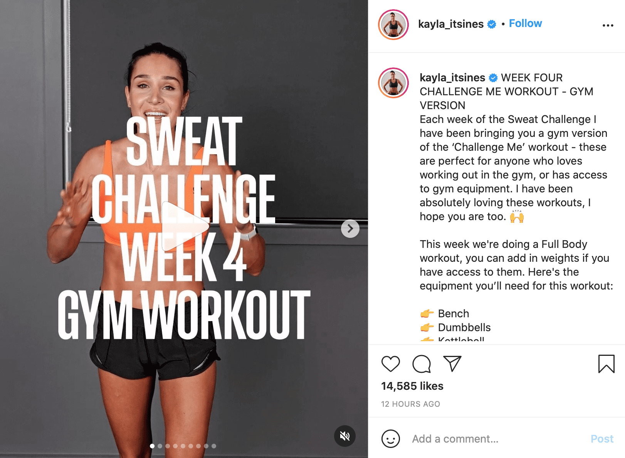
Task: Open the 12 HOURS AGO timestamp
Action: click(x=410, y=404)
